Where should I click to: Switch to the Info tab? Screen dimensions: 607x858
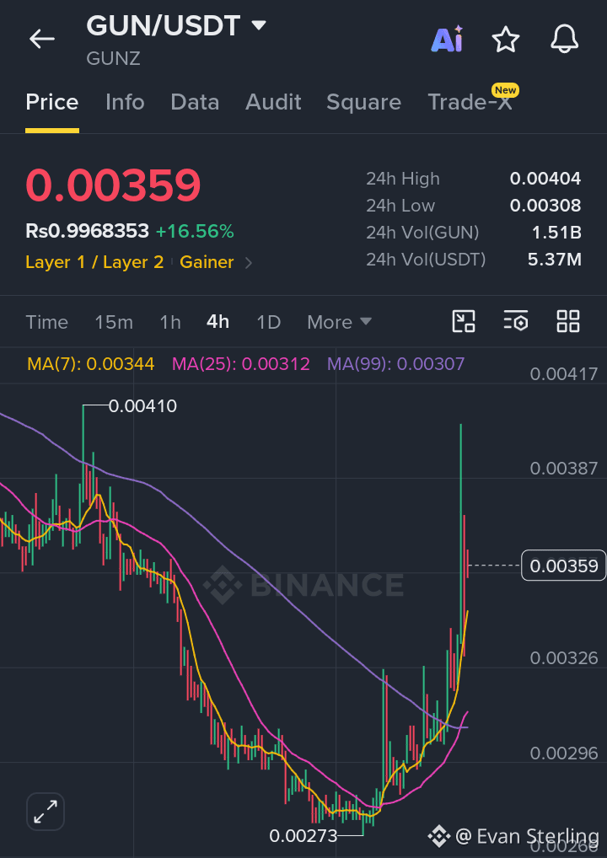[x=125, y=102]
